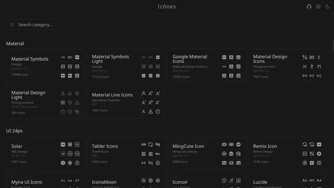
Task: Click the refresh arrows icon in Tabler Icons
Action: pyautogui.click(x=150, y=144)
